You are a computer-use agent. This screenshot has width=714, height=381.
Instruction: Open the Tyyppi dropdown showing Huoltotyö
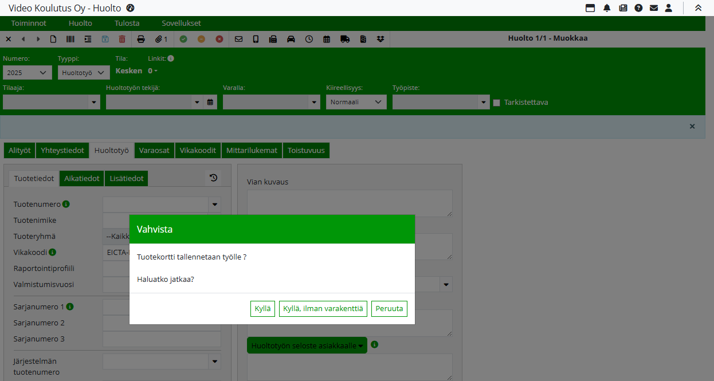tap(84, 73)
